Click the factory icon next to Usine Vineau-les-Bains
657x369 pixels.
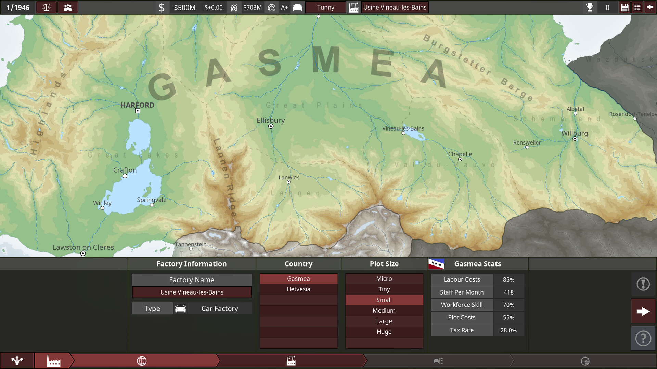(x=354, y=7)
